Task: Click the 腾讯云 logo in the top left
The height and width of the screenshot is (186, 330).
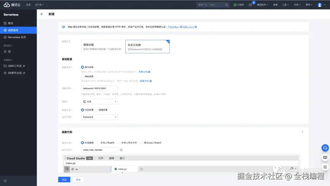Action: [x=12, y=4]
